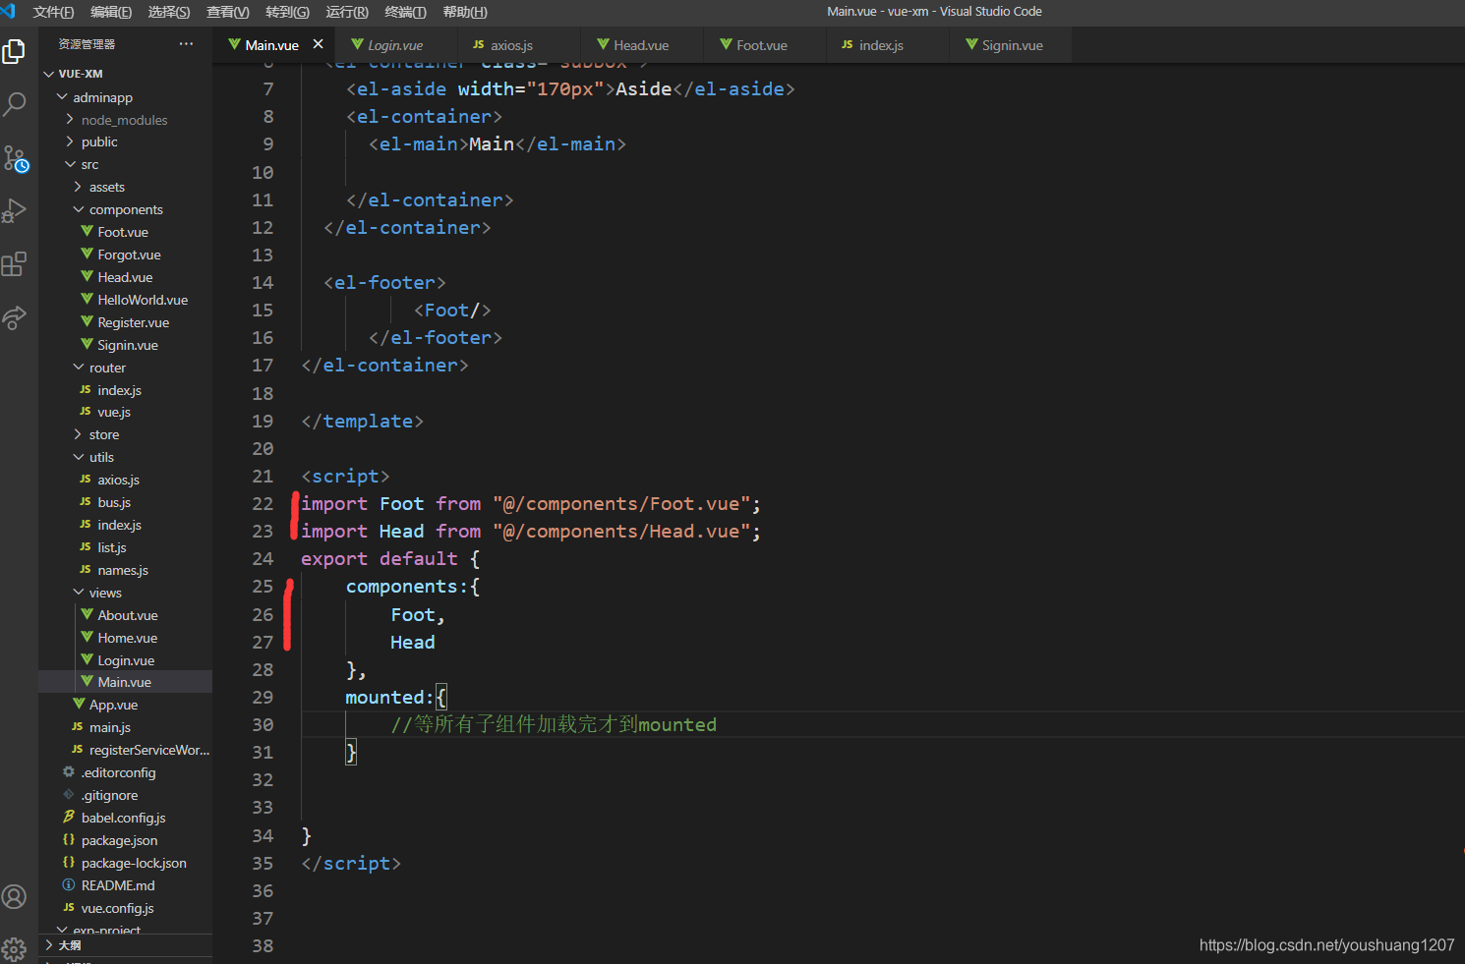Screen dimensions: 1465x964
Task: Open Register.vue in the file tree
Action: coord(125,322)
